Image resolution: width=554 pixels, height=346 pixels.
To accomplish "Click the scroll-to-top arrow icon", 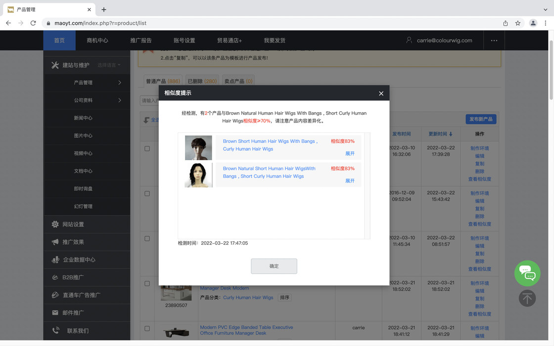I will coord(527,298).
